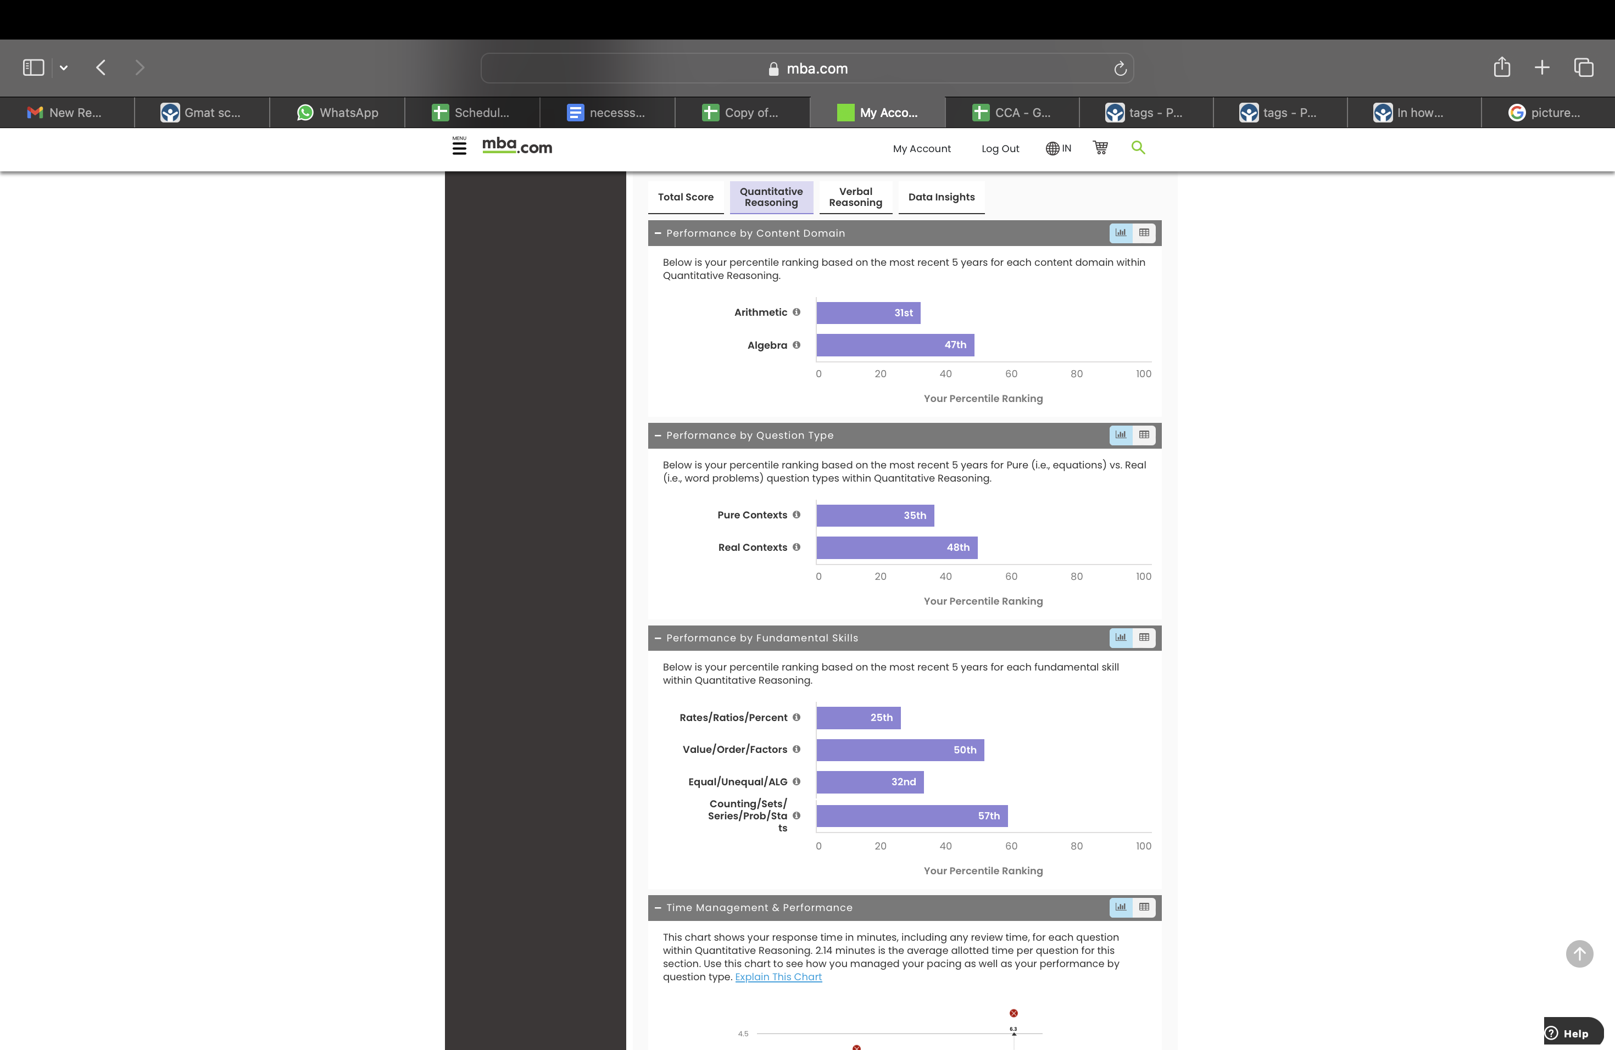Show chart view for Question Type section

(1120, 435)
